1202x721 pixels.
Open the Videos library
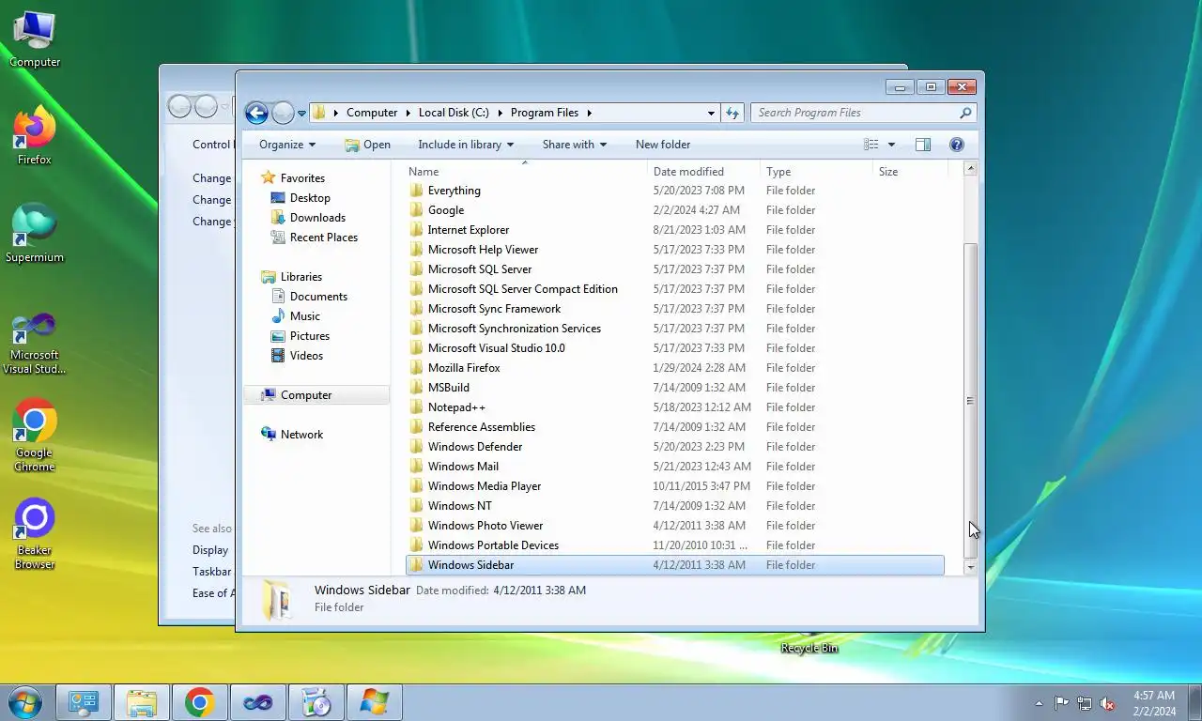pyautogui.click(x=306, y=356)
